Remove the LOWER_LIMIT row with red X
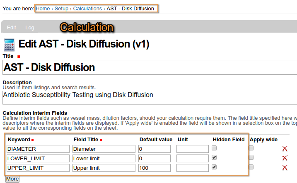The height and width of the screenshot is (183, 297). (285, 158)
